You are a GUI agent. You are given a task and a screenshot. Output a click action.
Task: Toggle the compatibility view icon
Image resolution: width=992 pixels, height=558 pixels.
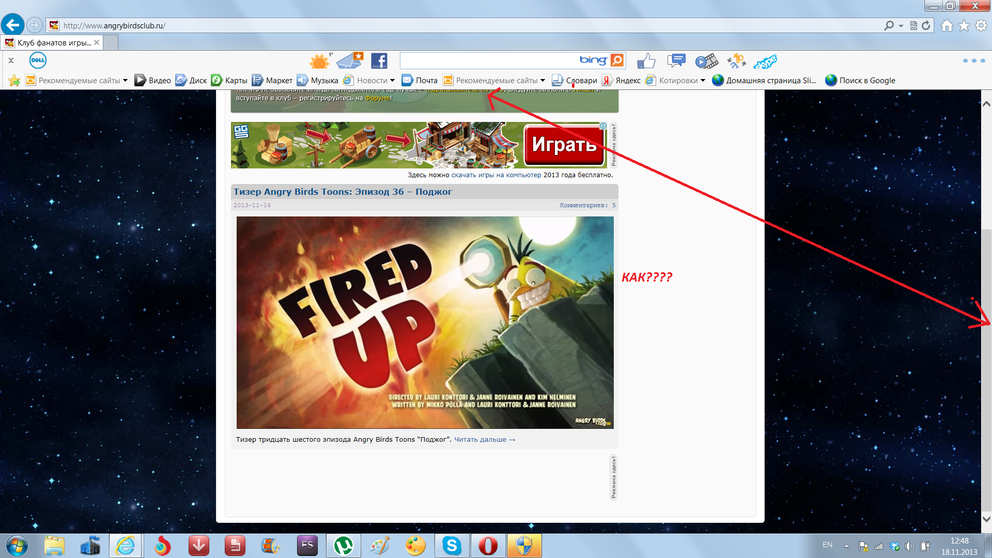coord(913,25)
